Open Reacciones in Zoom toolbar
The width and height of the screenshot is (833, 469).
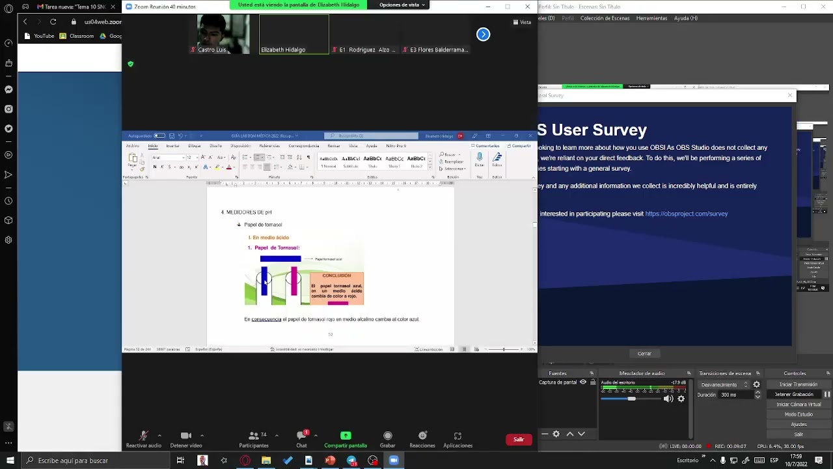(422, 439)
